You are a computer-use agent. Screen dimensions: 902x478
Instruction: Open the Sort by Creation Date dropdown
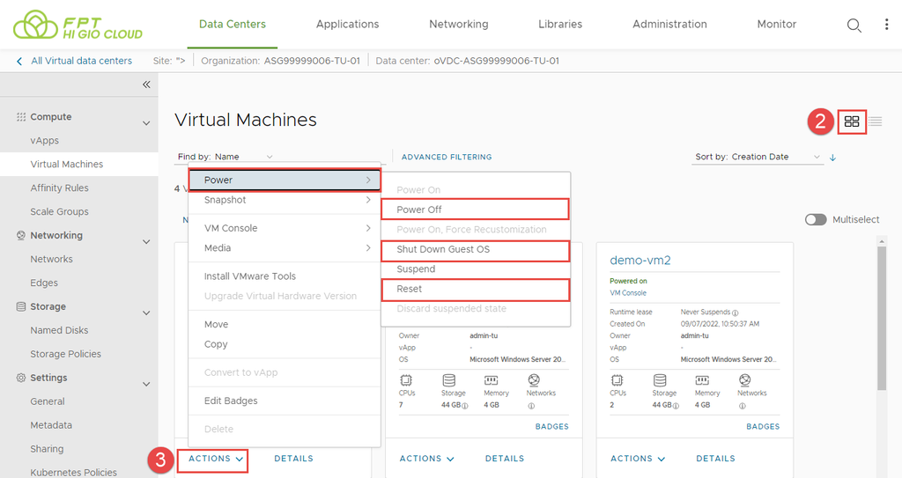(758, 157)
